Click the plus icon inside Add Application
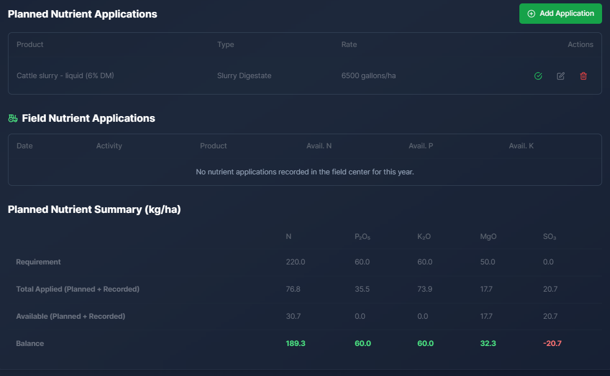This screenshot has height=376, width=610. pos(532,13)
